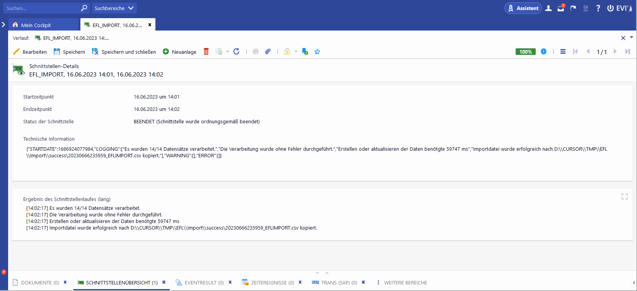This screenshot has height=291, width=637.
Task: Expand the Verlauf history dropdown arrow
Action: pos(632,37)
